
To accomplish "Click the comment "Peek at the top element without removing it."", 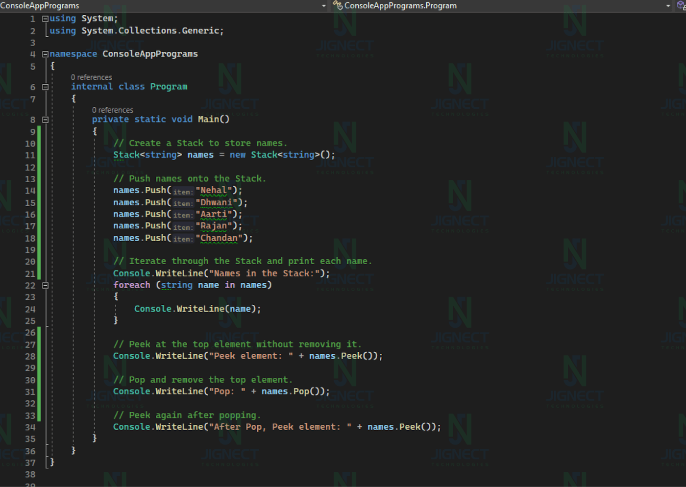I will pyautogui.click(x=237, y=344).
